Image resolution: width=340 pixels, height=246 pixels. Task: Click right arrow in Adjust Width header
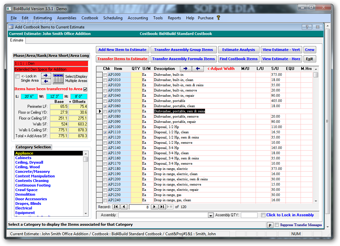185,69
